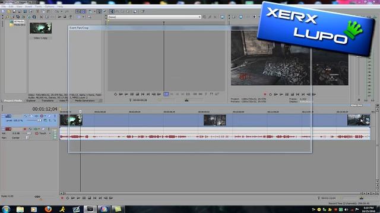Click Play in the Trimmer transport controls

[x=126, y=94]
